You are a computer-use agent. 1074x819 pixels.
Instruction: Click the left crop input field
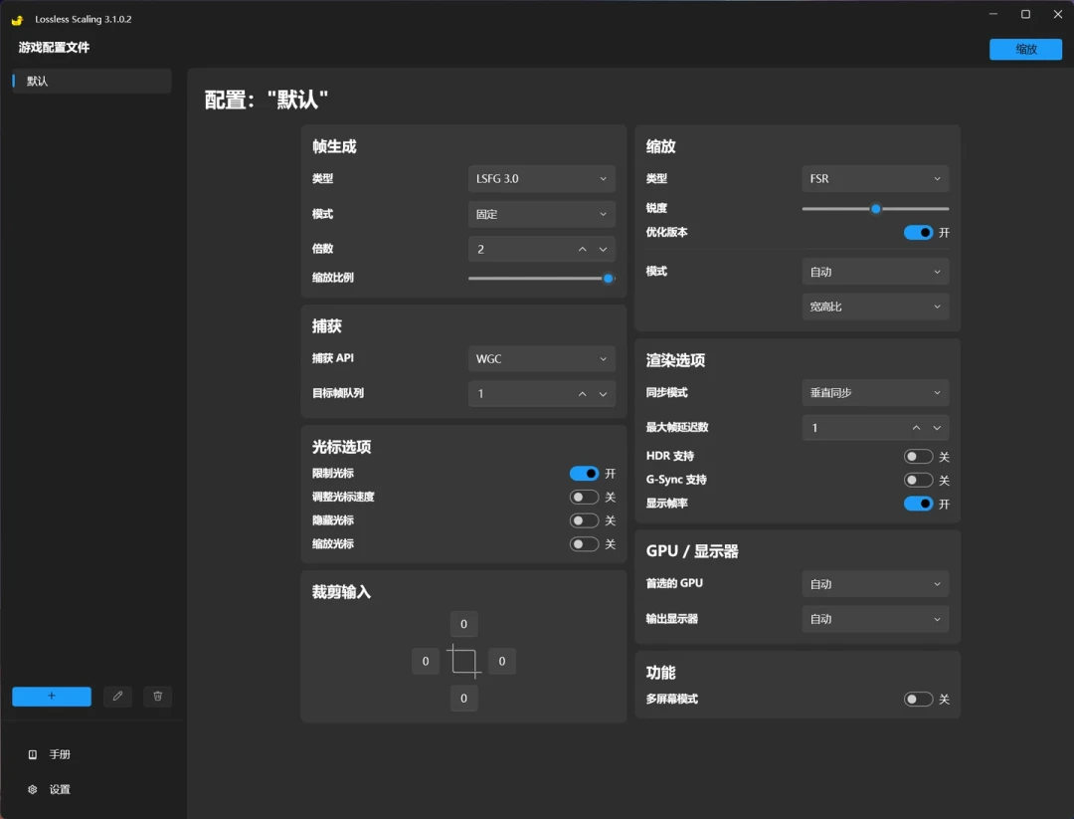[x=426, y=662]
